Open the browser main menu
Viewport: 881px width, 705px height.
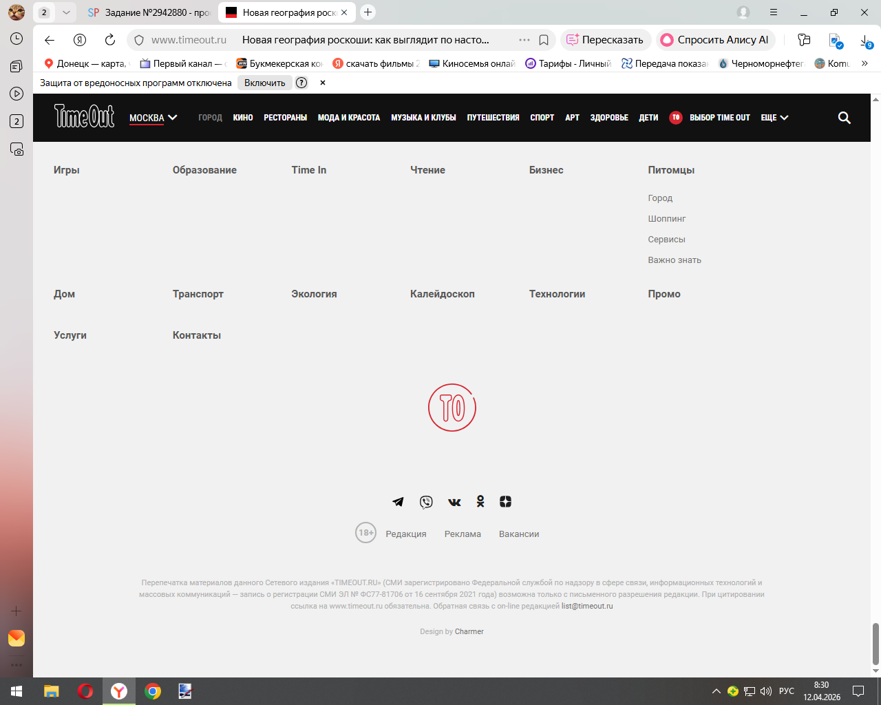[x=774, y=12]
